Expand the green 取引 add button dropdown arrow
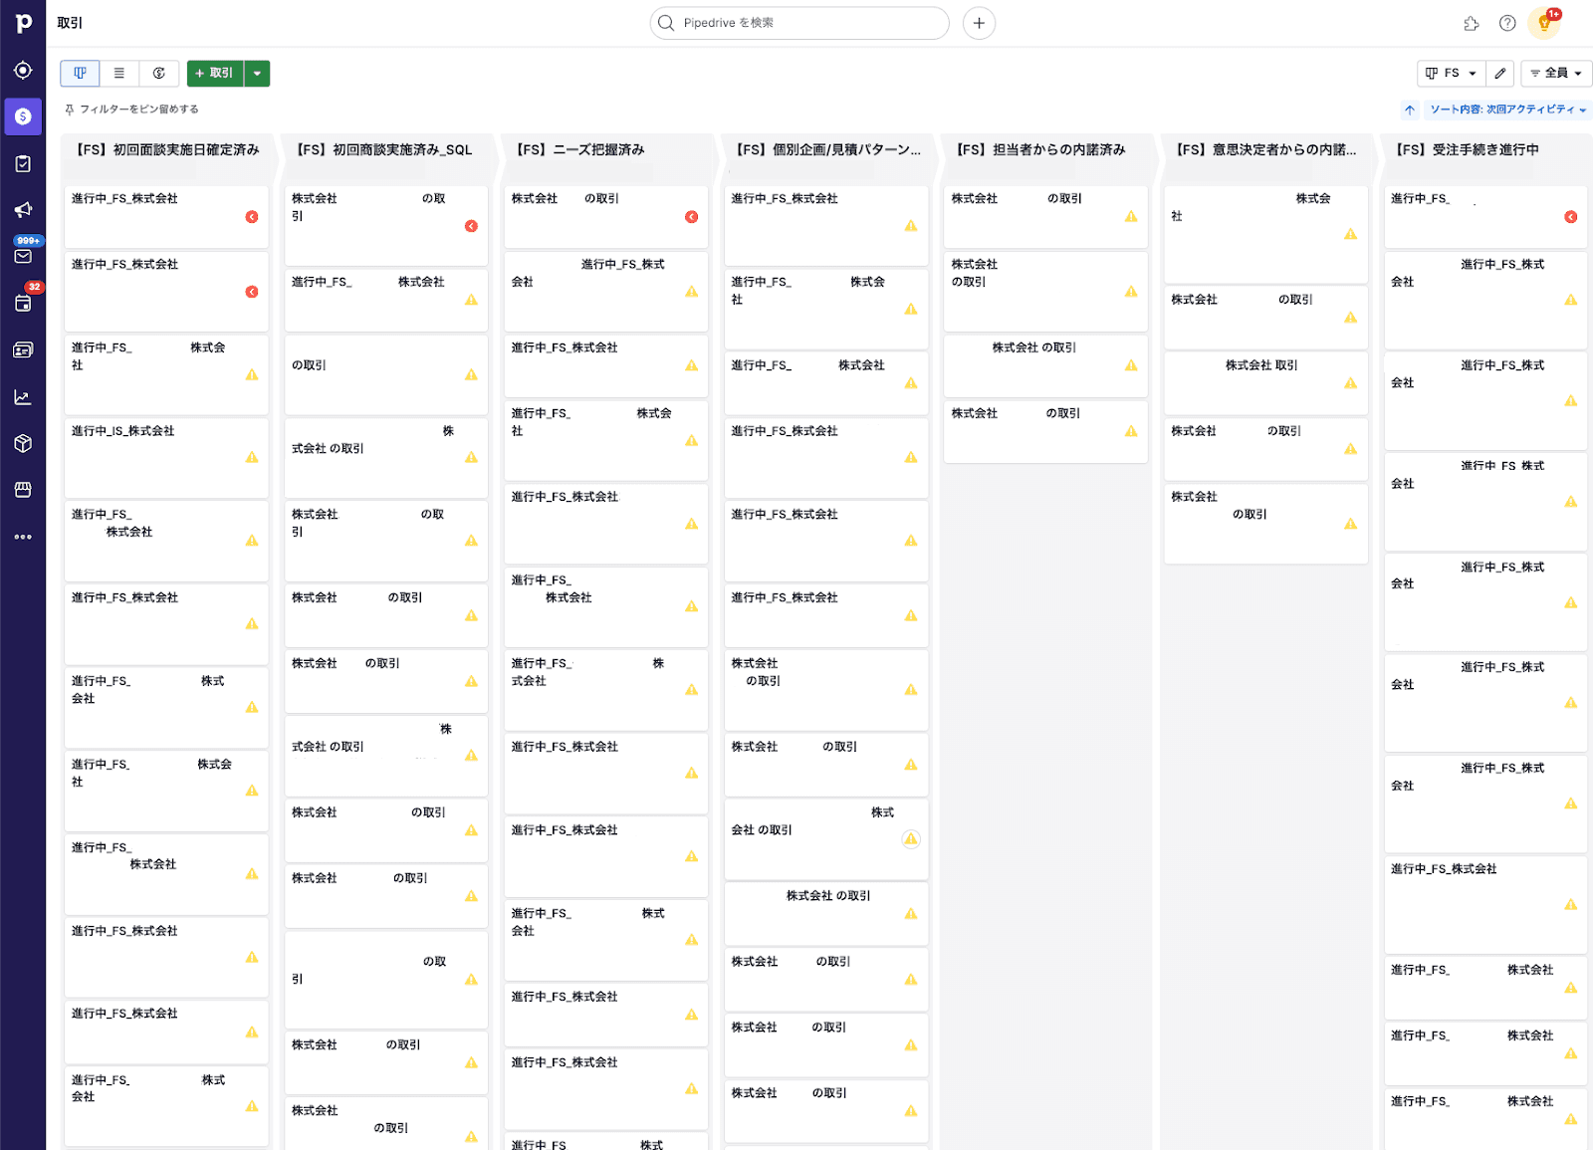Viewport: 1593px width, 1150px height. (257, 73)
